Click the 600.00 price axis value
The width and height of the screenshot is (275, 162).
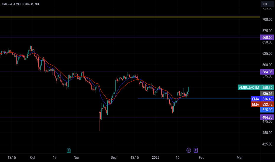pyautogui.click(x=267, y=65)
